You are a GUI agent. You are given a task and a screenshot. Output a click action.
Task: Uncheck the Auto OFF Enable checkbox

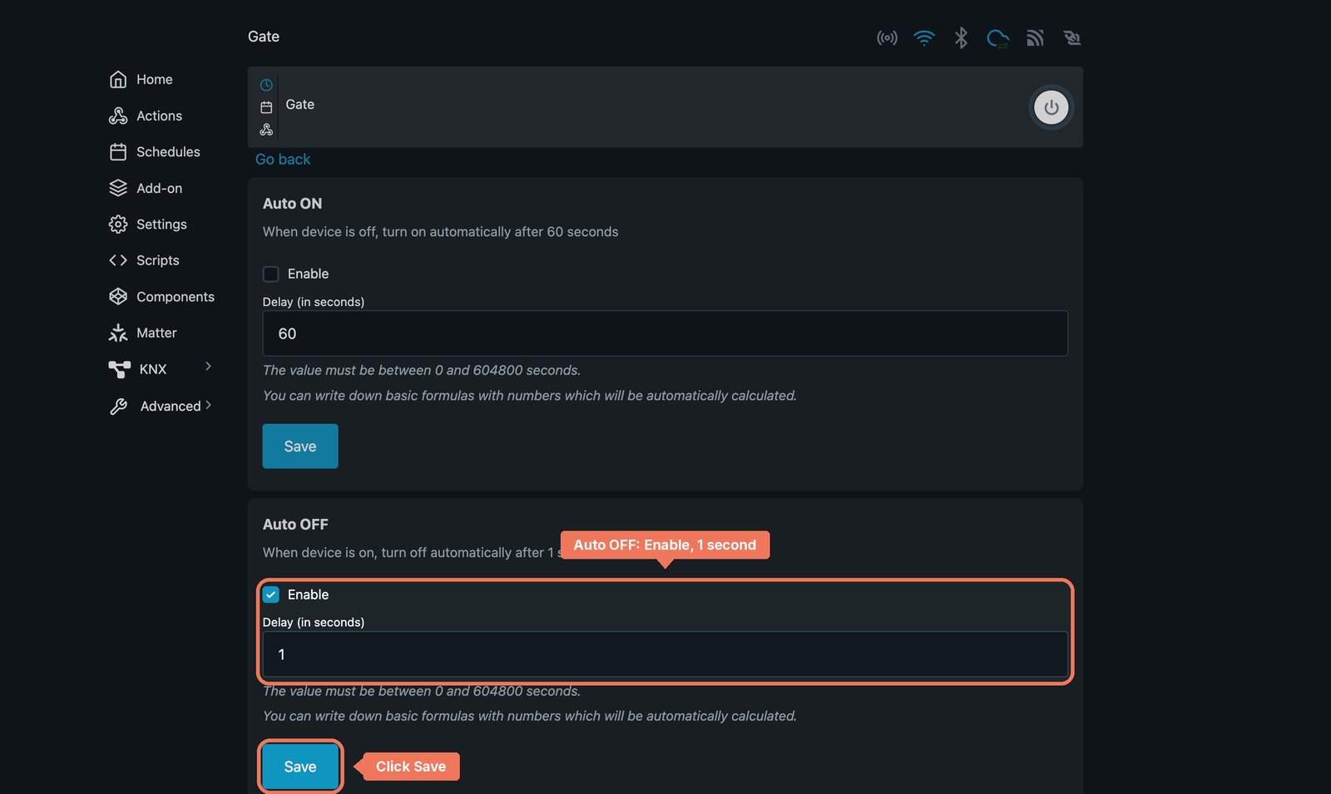click(x=271, y=594)
